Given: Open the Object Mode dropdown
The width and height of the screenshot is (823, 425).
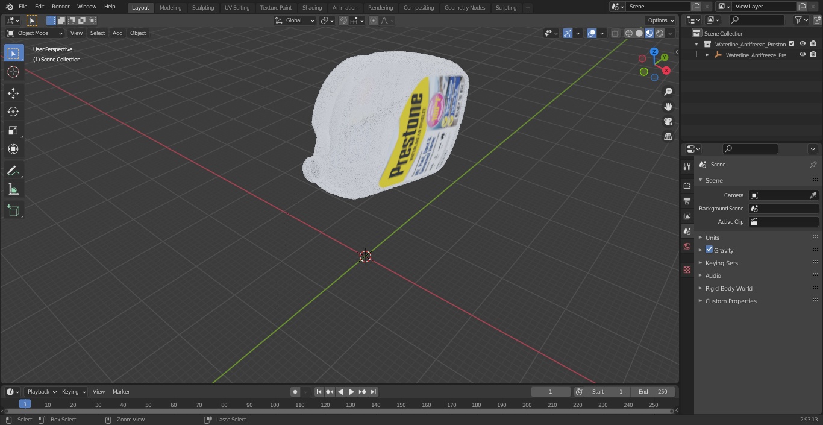Looking at the screenshot, I should [x=35, y=33].
